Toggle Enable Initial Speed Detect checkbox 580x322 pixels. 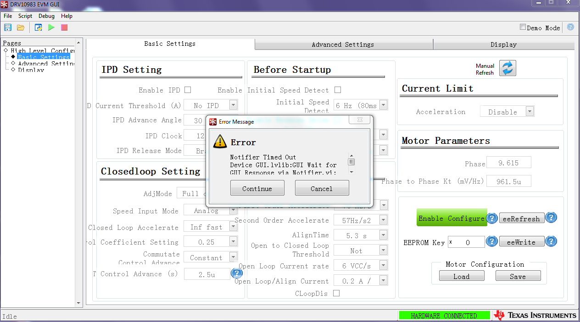point(338,90)
